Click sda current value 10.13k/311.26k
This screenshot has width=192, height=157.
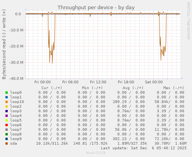52,143
